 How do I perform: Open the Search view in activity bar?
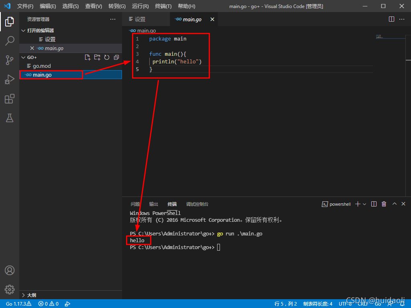[10, 41]
